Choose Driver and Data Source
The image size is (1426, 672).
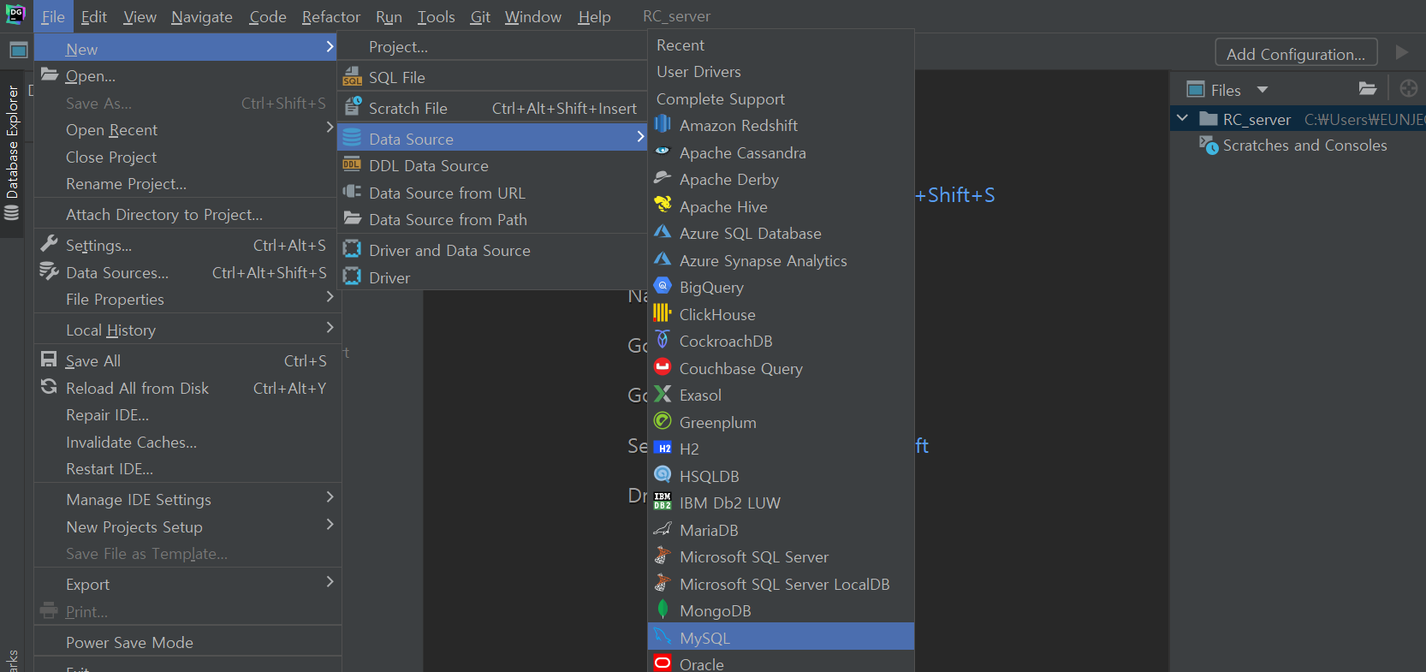click(492, 251)
